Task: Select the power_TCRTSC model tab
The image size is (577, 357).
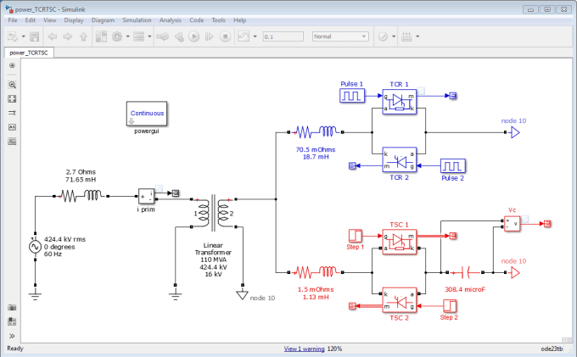Action: [x=29, y=53]
